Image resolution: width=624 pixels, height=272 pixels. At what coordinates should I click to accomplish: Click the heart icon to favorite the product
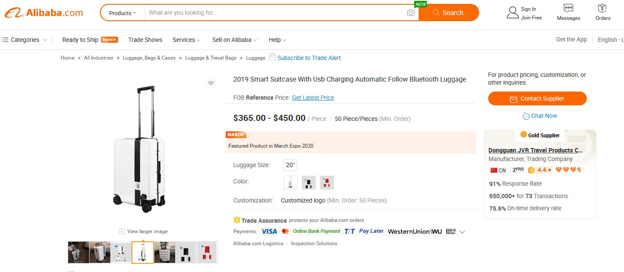(211, 82)
